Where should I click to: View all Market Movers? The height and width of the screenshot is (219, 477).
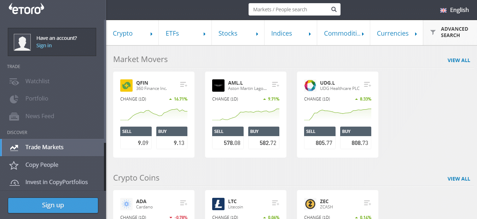(x=459, y=60)
